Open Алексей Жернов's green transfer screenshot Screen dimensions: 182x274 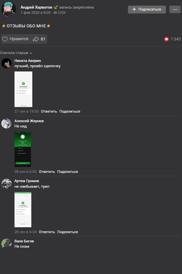pos(22,149)
